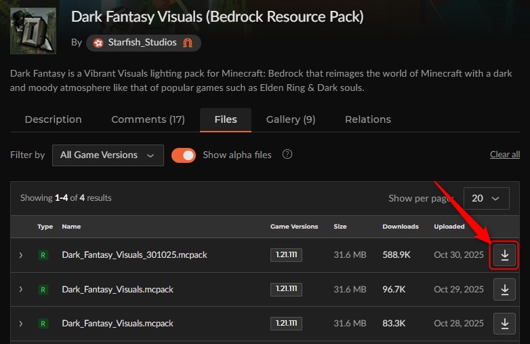This screenshot has width=530, height=344.
Task: Open the Comments (17) tab
Action: (148, 119)
